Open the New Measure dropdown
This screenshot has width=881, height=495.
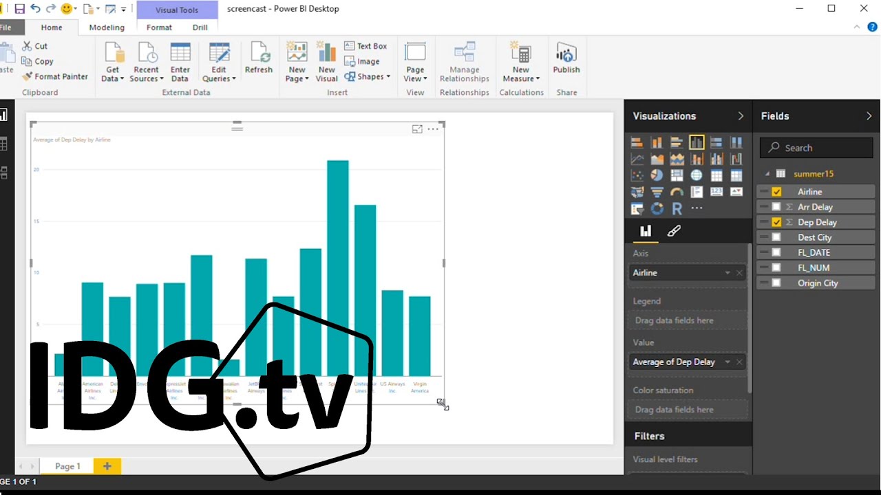tap(521, 74)
